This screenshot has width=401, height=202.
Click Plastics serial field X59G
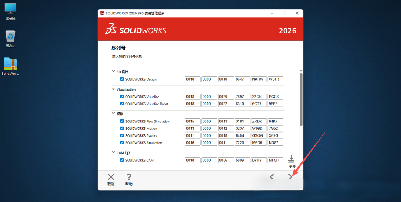click(x=276, y=136)
